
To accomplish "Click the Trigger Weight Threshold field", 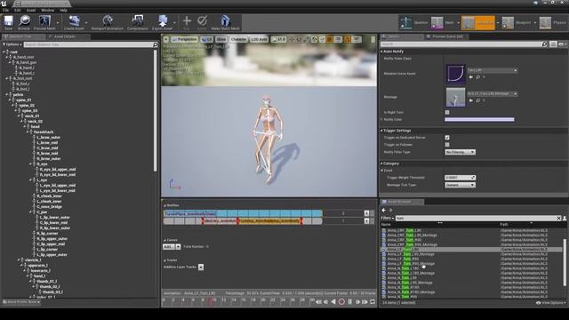I will pos(460,178).
